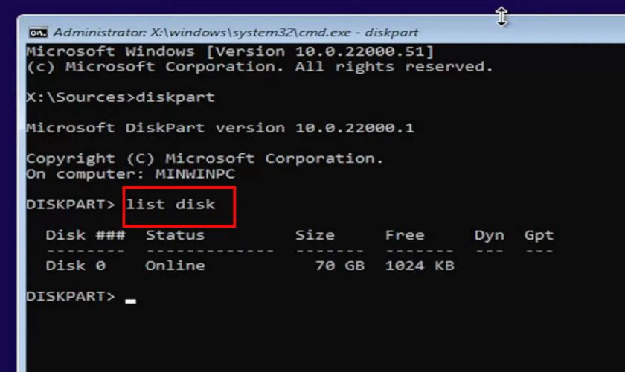Image resolution: width=625 pixels, height=372 pixels.
Task: Click the cmd.exe icon in the title bar
Action: click(x=38, y=33)
